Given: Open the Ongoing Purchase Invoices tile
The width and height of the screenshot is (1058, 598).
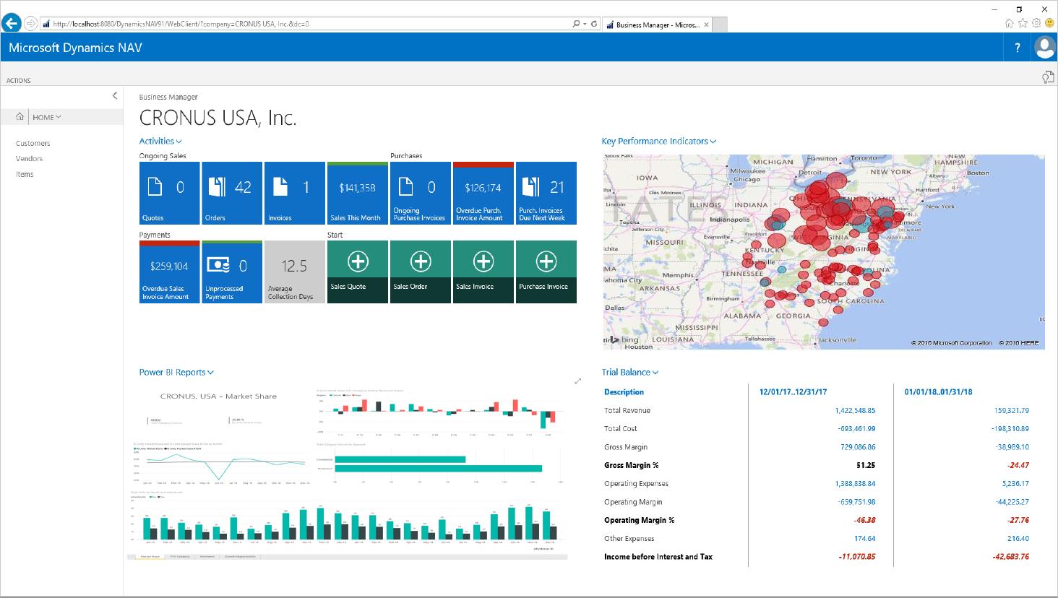Looking at the screenshot, I should [x=421, y=193].
